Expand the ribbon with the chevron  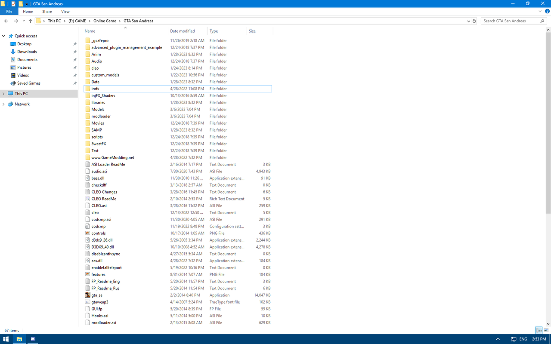tap(540, 12)
